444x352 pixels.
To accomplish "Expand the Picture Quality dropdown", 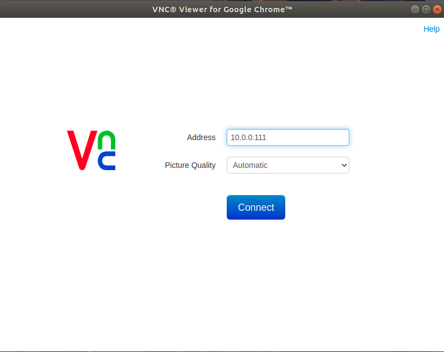I will 287,165.
